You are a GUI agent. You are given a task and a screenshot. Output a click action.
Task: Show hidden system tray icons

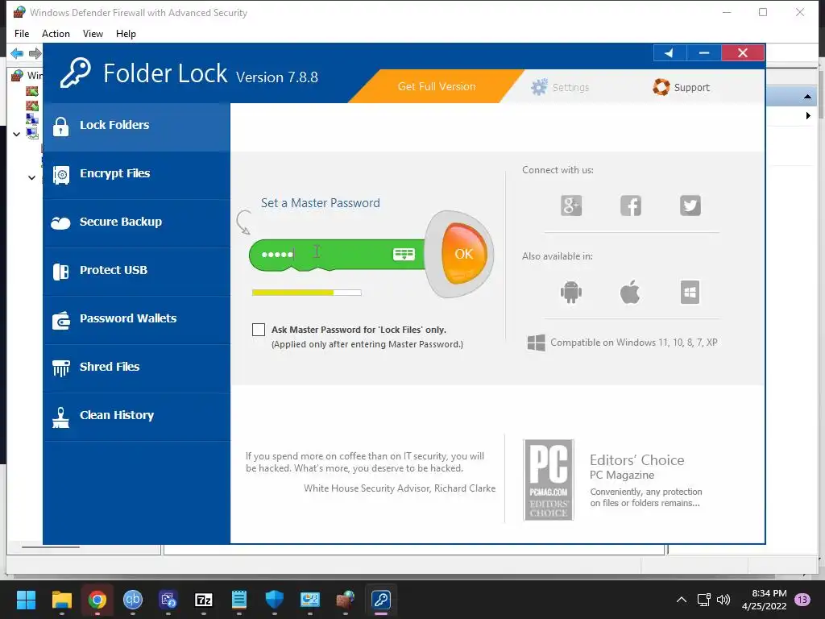682,600
